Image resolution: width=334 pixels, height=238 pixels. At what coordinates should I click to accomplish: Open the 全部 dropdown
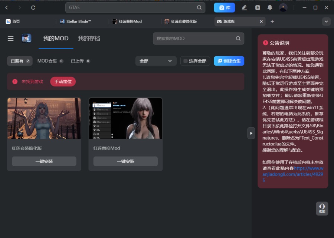pyautogui.click(x=156, y=61)
